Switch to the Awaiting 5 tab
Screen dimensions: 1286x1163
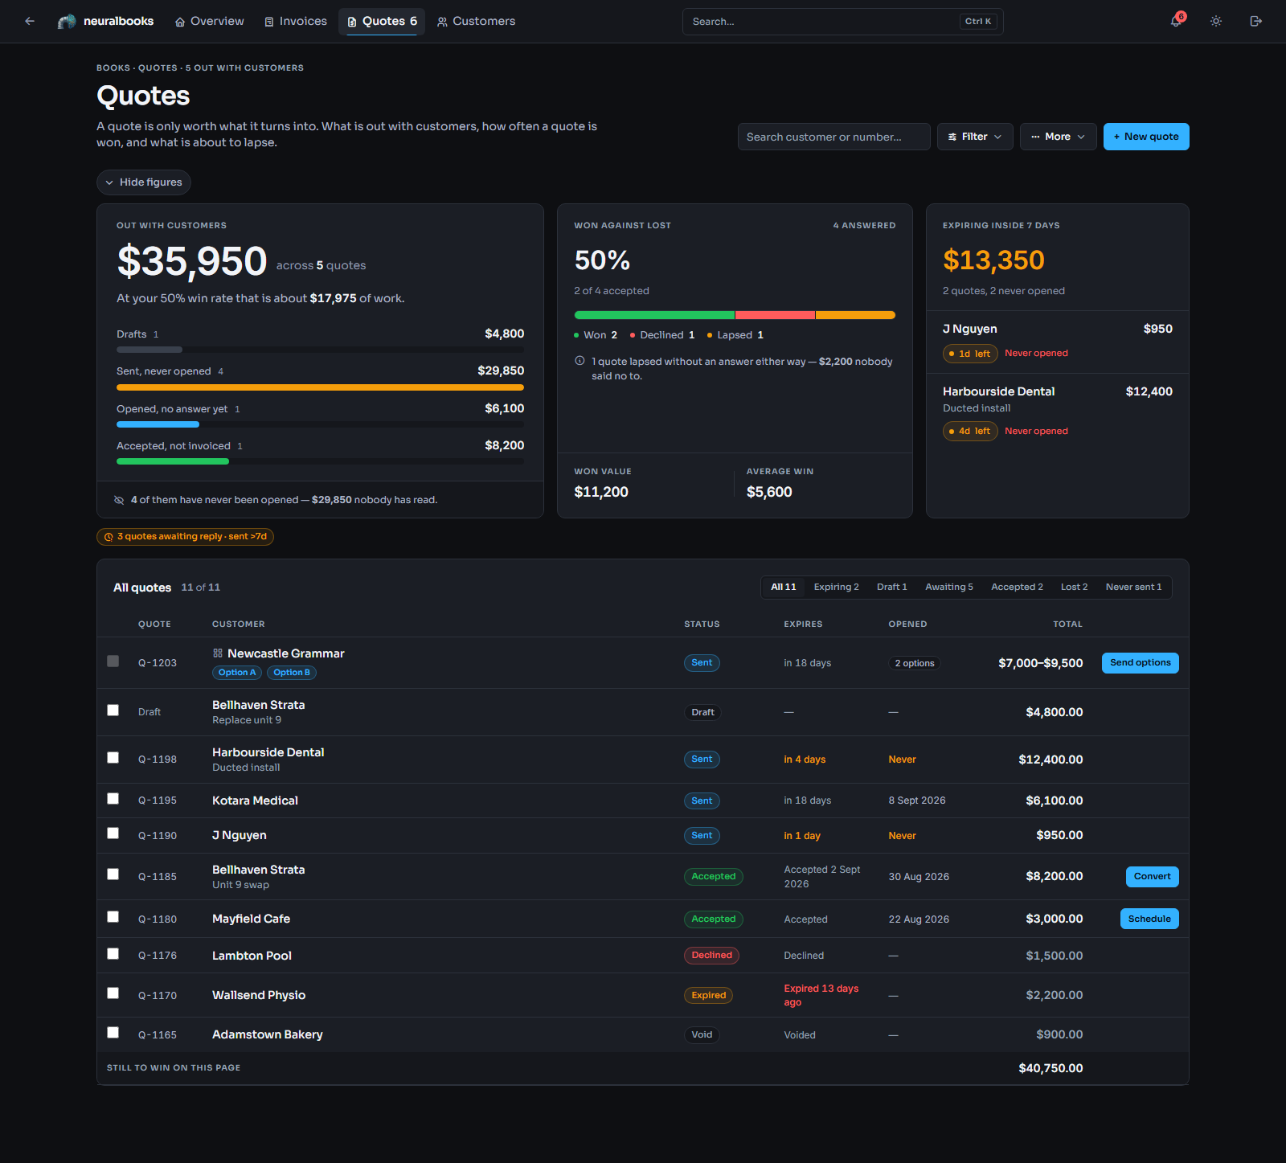948,587
